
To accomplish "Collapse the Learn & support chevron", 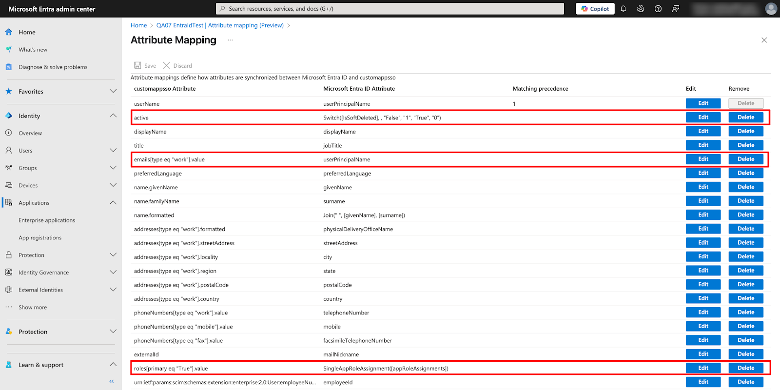I will 113,365.
